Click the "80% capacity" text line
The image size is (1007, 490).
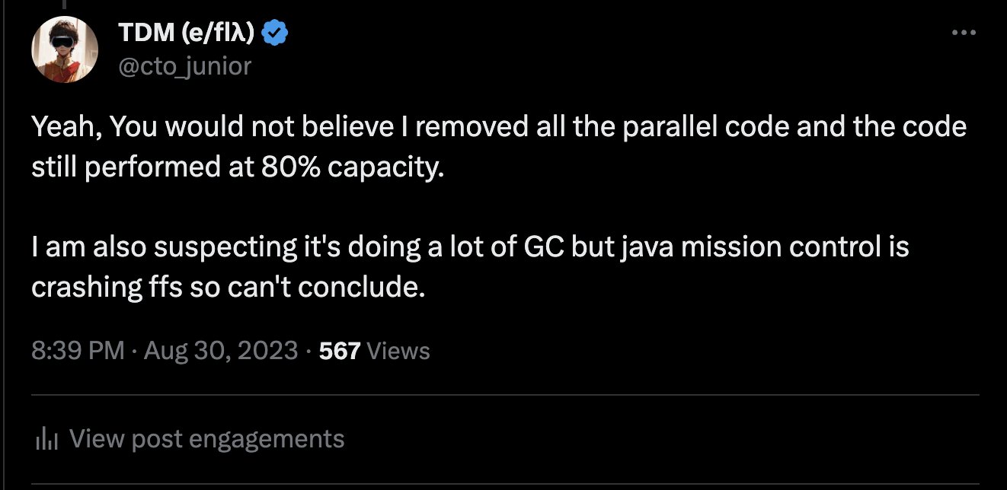237,167
